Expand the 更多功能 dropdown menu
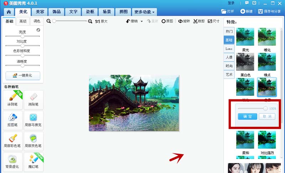Viewport: 285px width, 173px height. click(144, 12)
